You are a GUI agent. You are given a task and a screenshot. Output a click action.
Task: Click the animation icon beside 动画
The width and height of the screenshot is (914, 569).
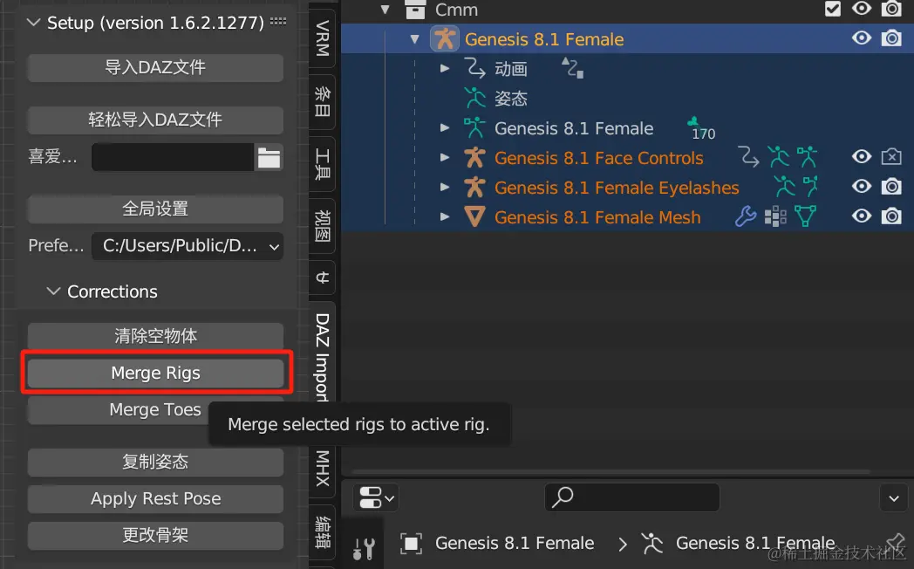pyautogui.click(x=475, y=69)
